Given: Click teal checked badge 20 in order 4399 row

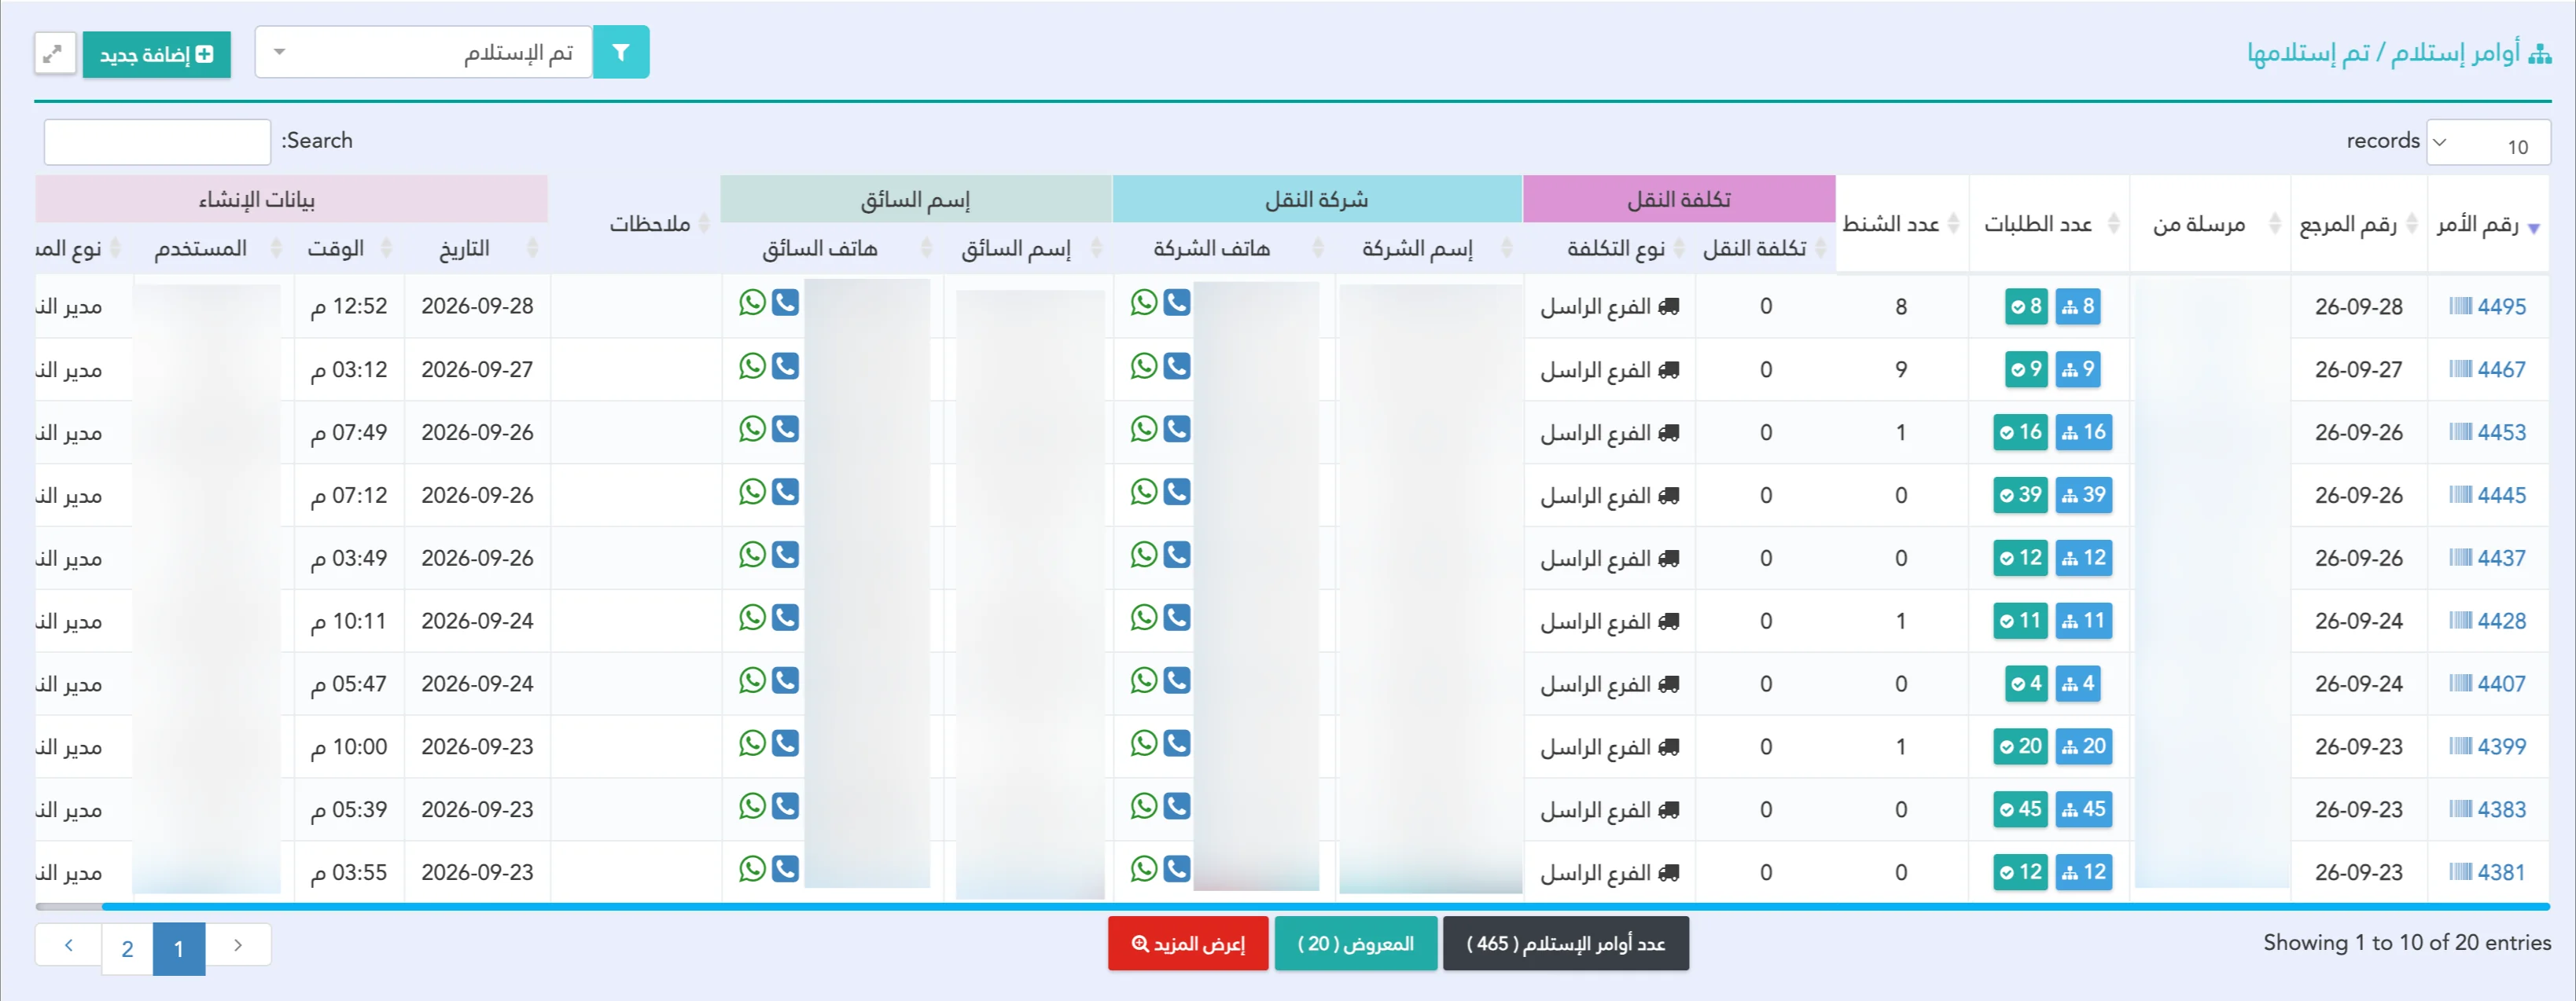Looking at the screenshot, I should point(2021,746).
